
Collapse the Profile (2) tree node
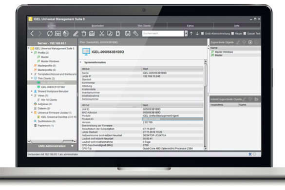coord(32,53)
